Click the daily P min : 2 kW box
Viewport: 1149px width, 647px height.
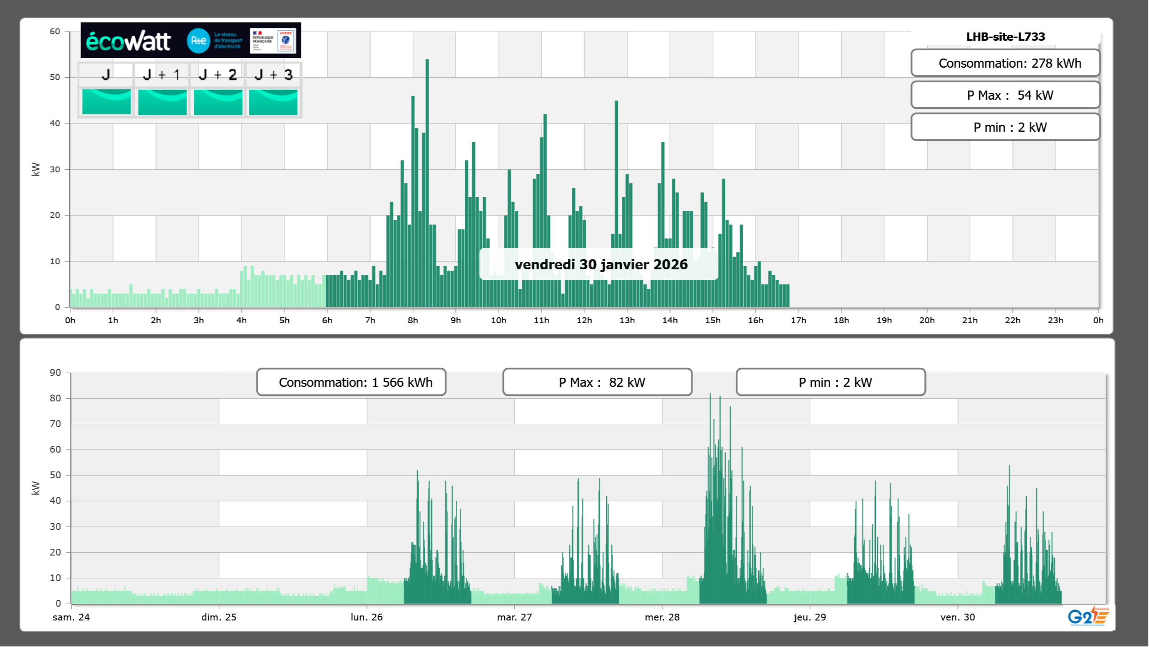coord(1005,127)
